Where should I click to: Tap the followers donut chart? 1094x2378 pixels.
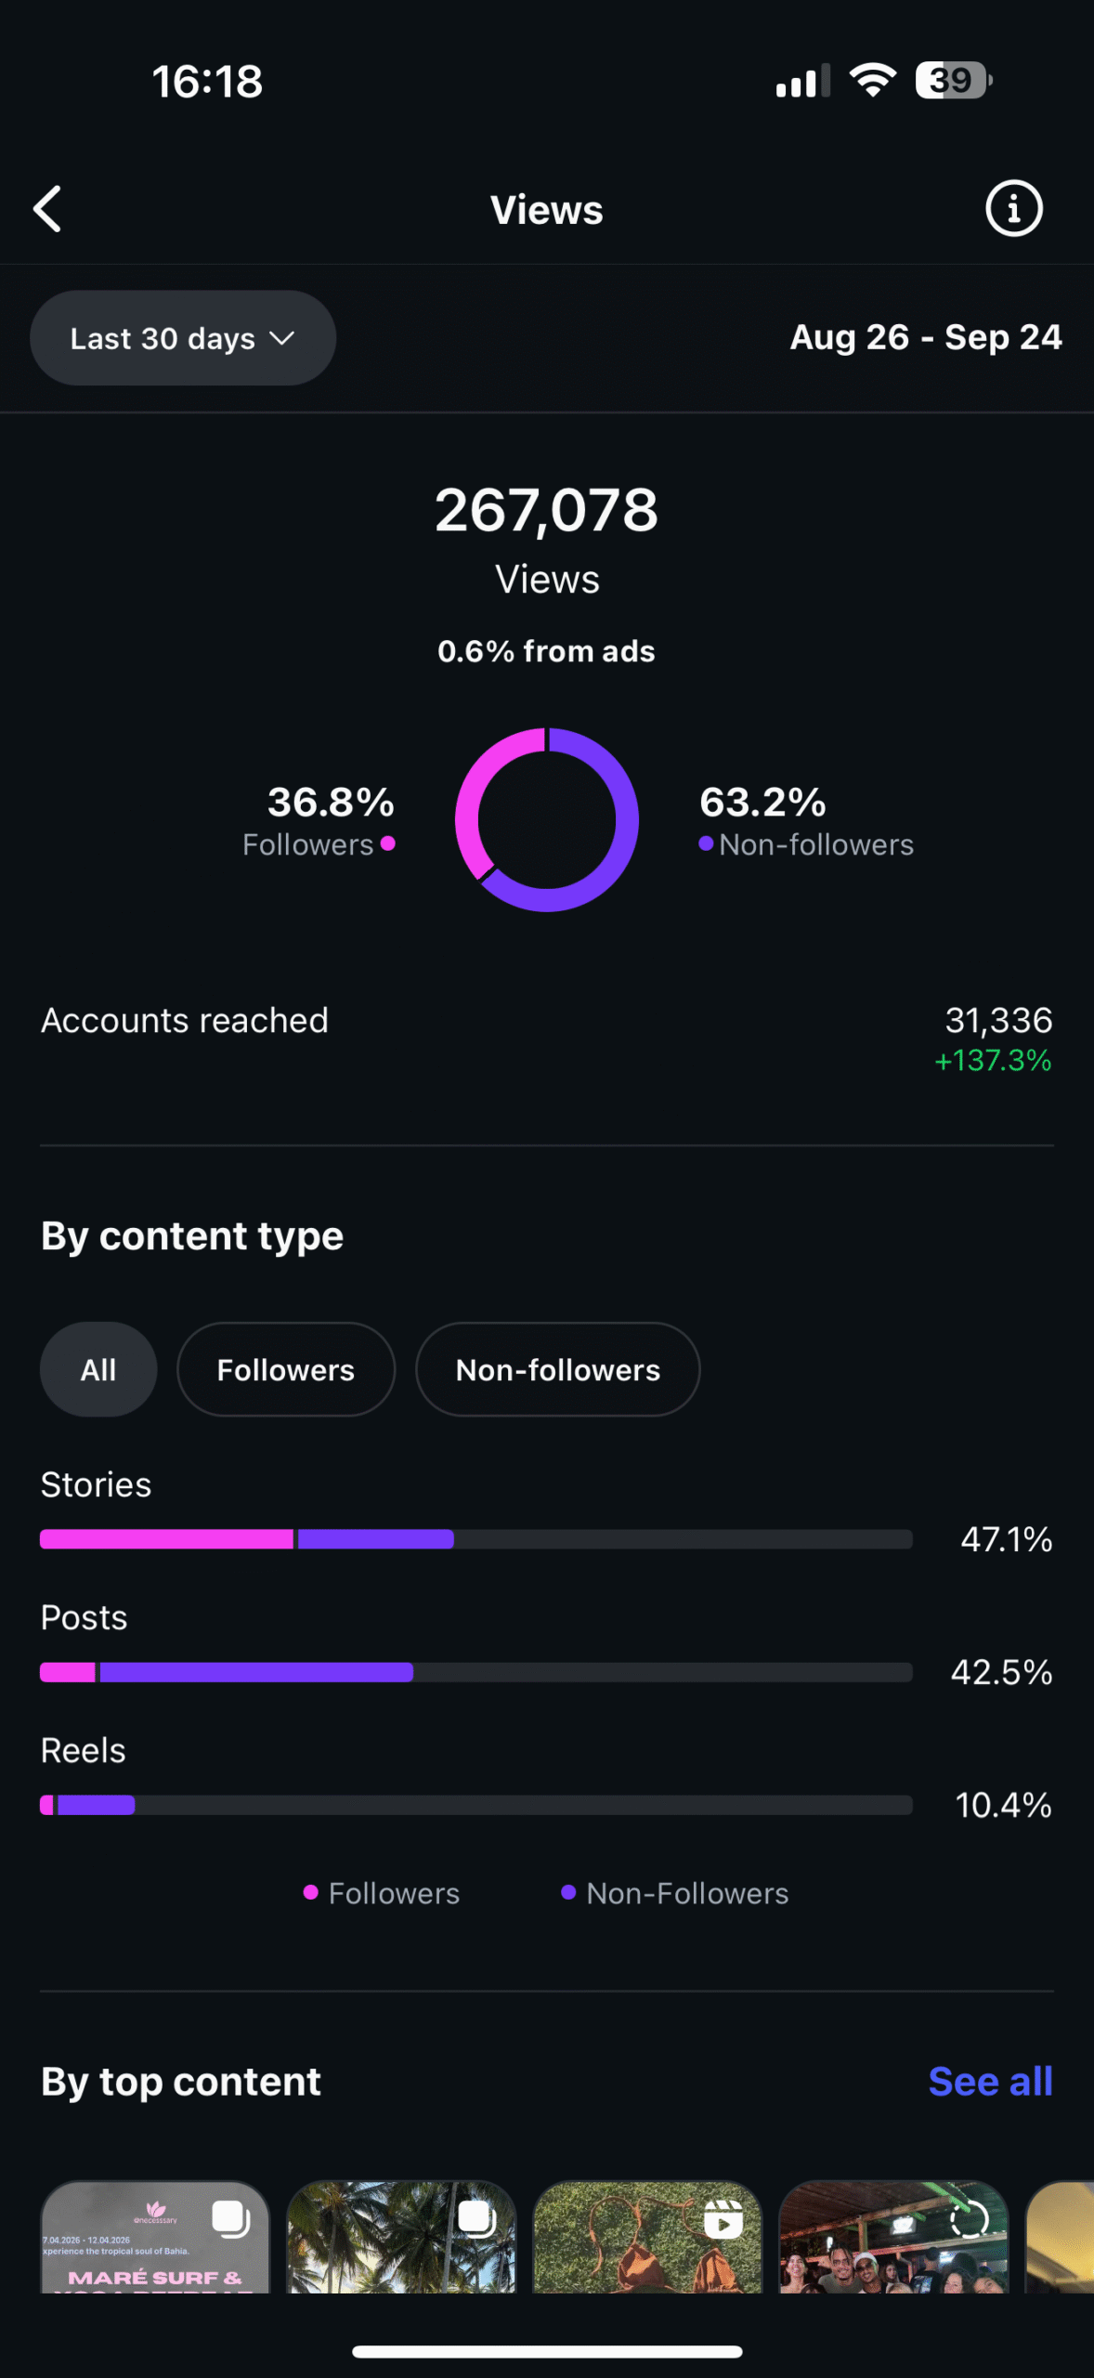point(547,819)
